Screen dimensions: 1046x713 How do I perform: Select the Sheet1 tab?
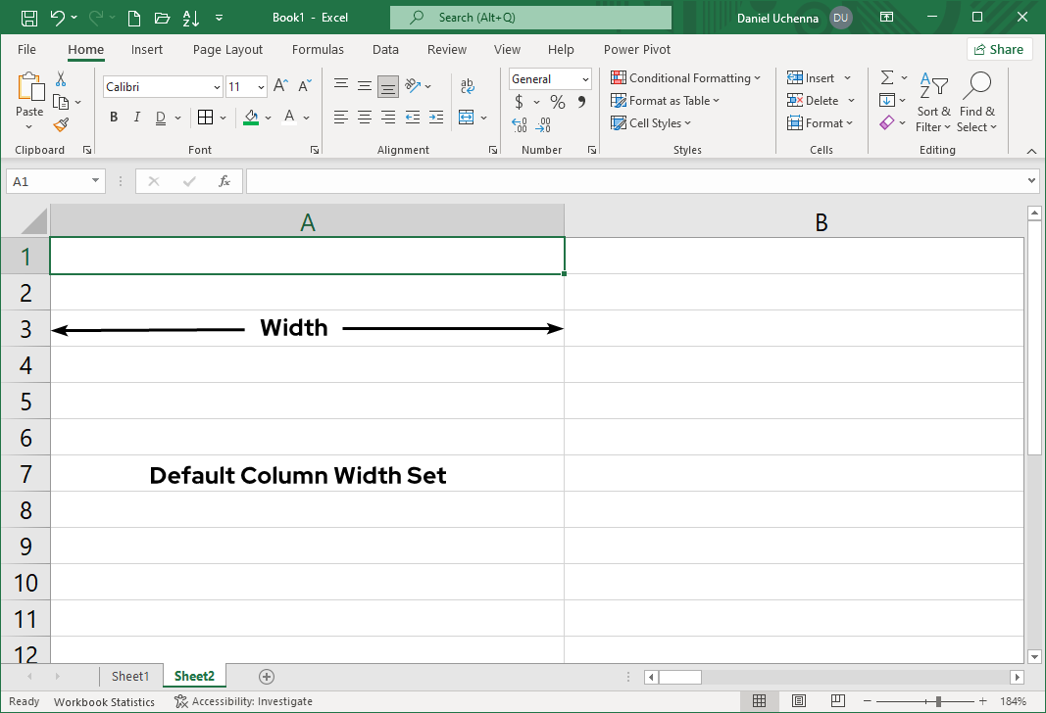tap(130, 676)
